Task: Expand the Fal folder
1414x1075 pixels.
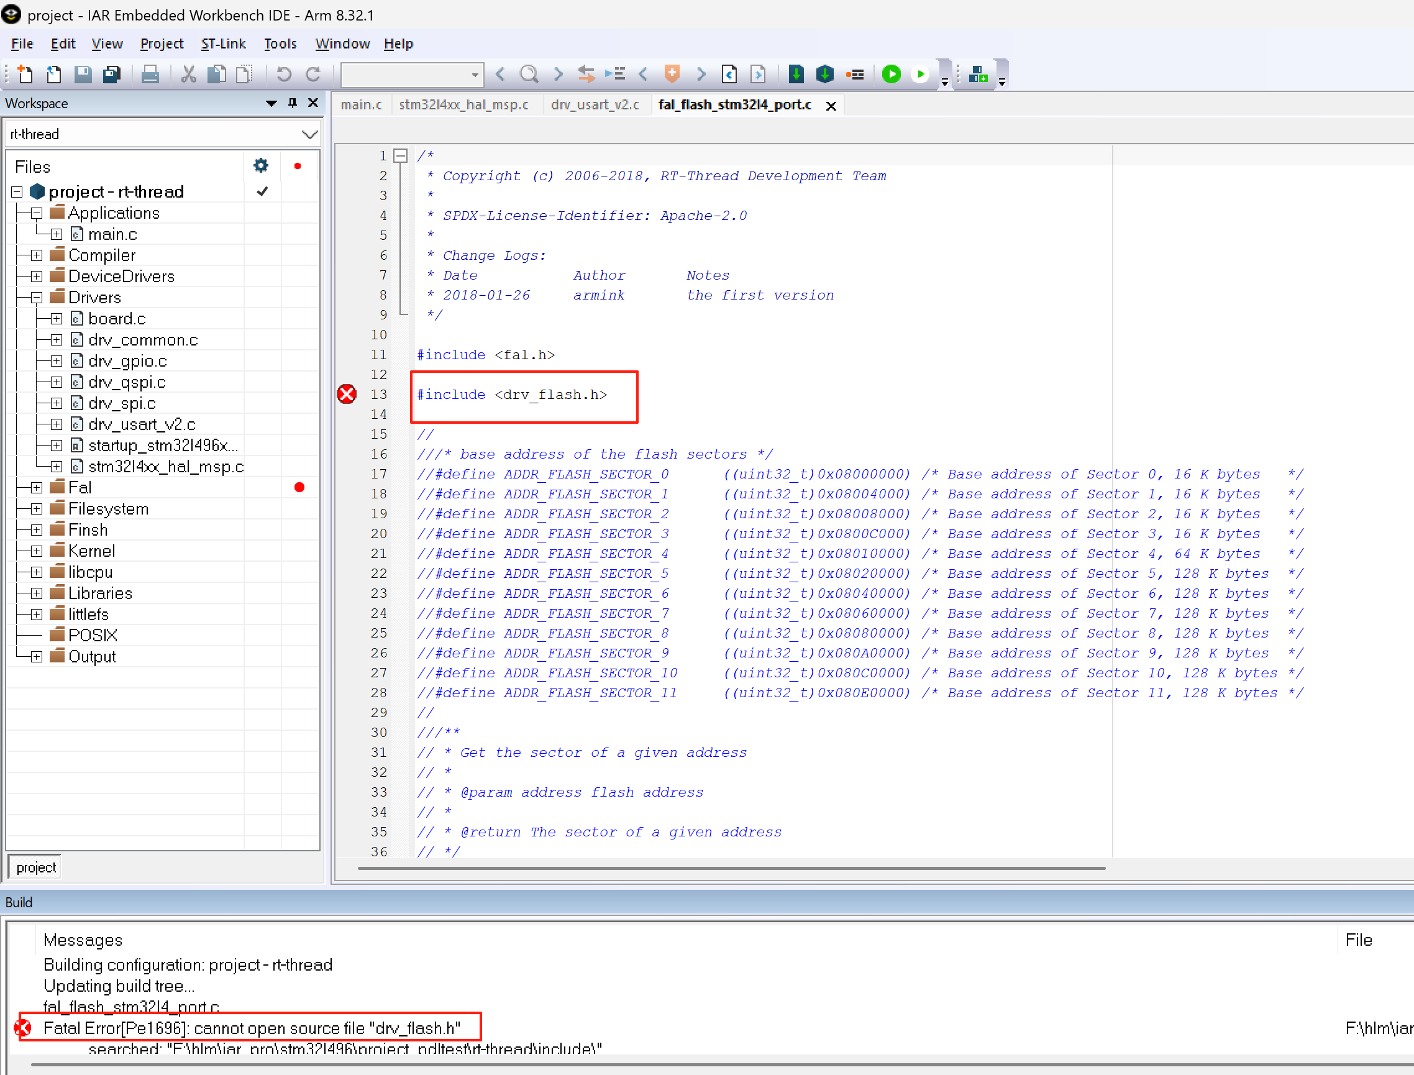Action: click(x=37, y=488)
